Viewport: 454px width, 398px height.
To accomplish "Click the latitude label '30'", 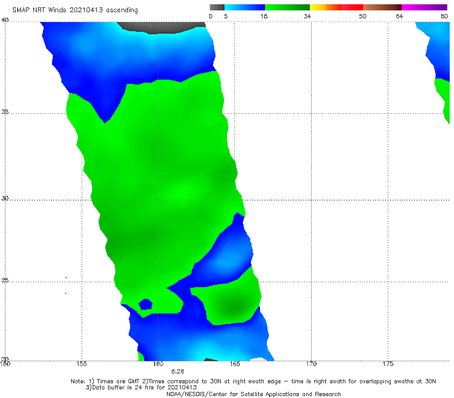I will 5,198.
